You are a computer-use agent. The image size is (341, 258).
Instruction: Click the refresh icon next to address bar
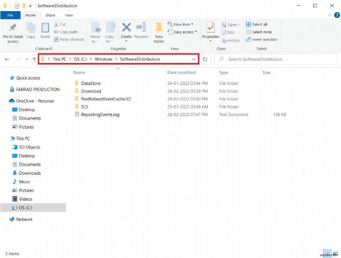tap(205, 59)
